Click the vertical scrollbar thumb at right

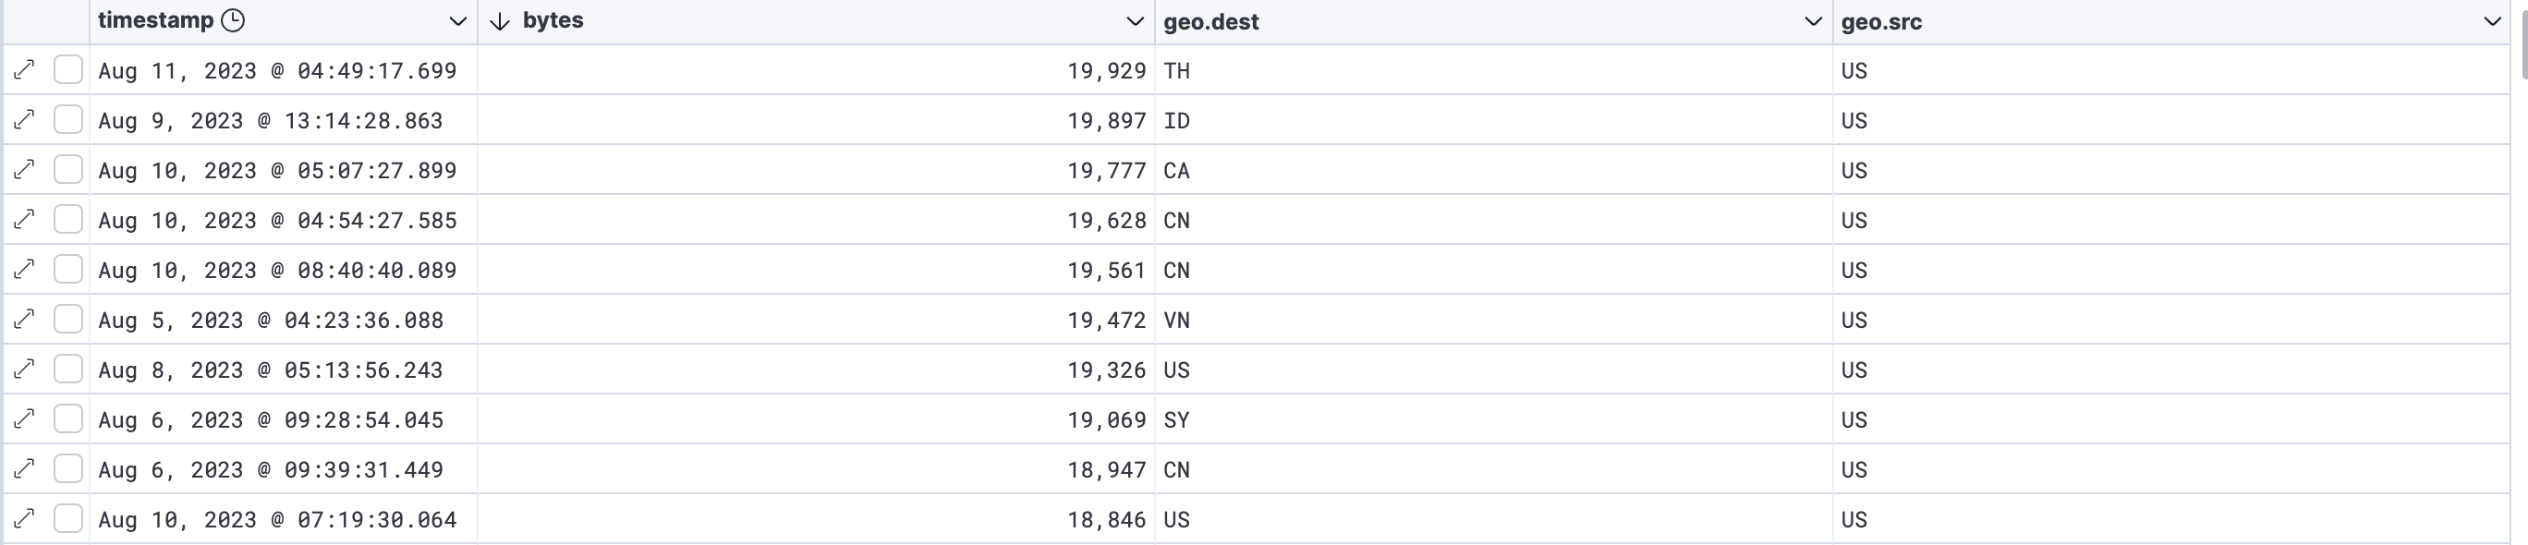click(2523, 40)
